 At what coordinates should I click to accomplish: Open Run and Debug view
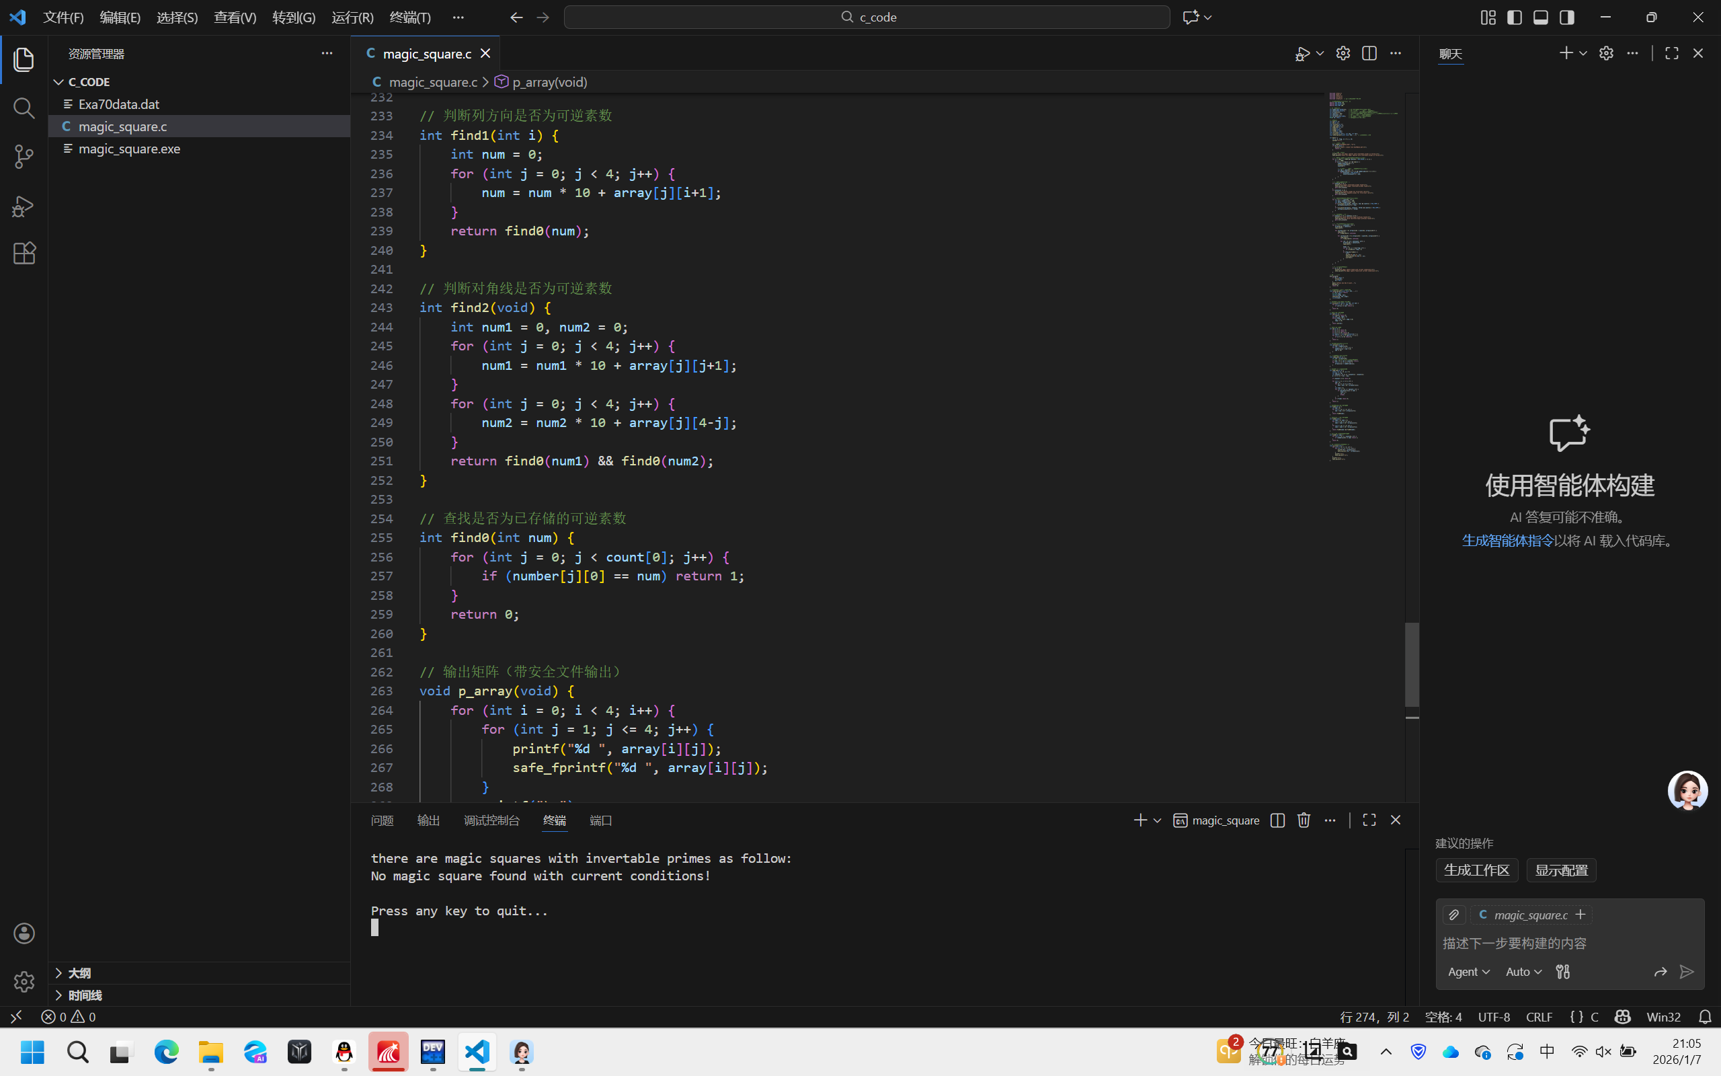(x=24, y=206)
